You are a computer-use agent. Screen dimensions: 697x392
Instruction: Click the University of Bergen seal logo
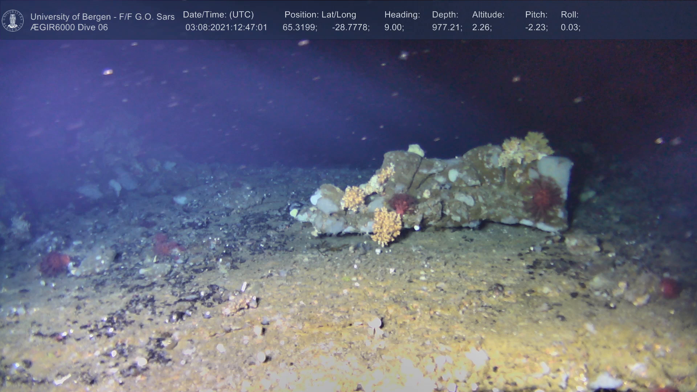(x=13, y=20)
